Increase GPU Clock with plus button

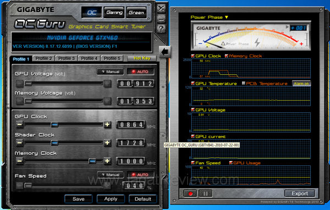point(107,125)
